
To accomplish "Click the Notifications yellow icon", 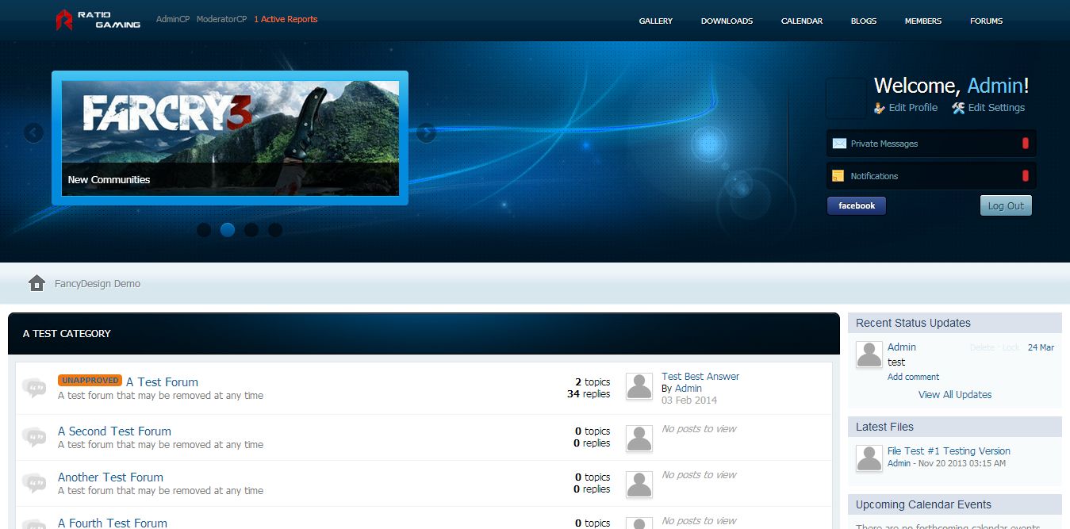I will (838, 176).
